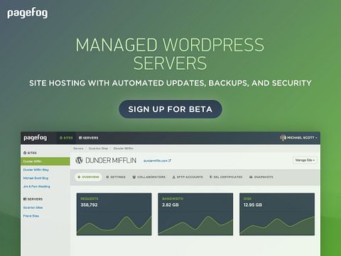Click the dashboard pagefog logo

(x=35, y=138)
